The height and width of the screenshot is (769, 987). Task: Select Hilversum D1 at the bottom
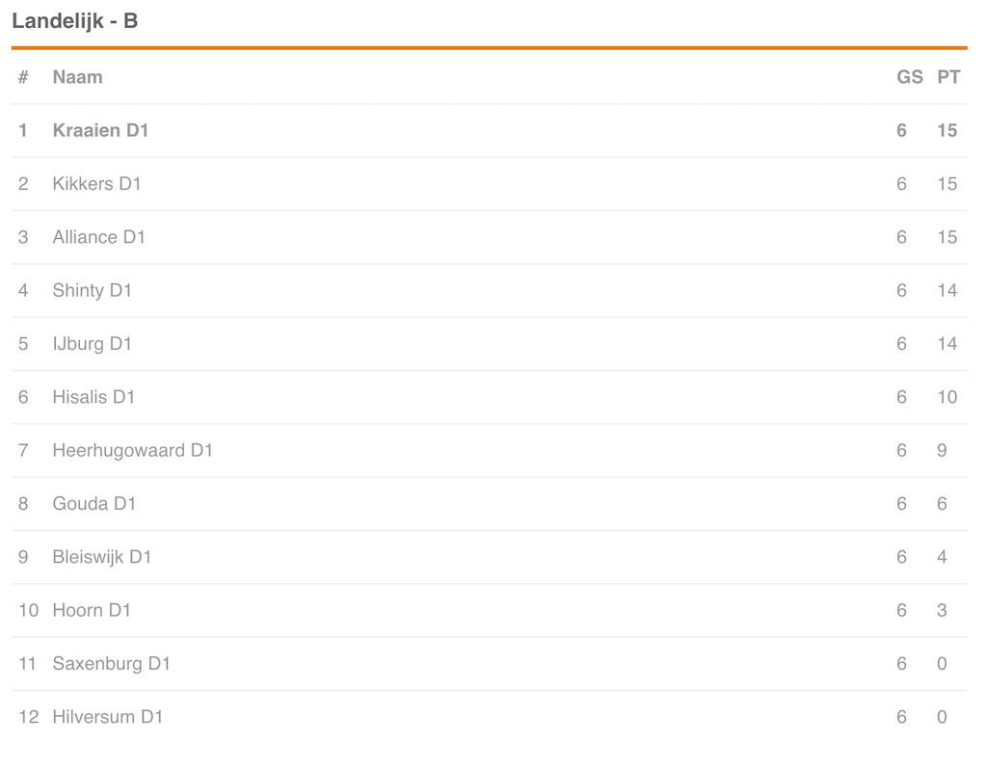point(107,717)
